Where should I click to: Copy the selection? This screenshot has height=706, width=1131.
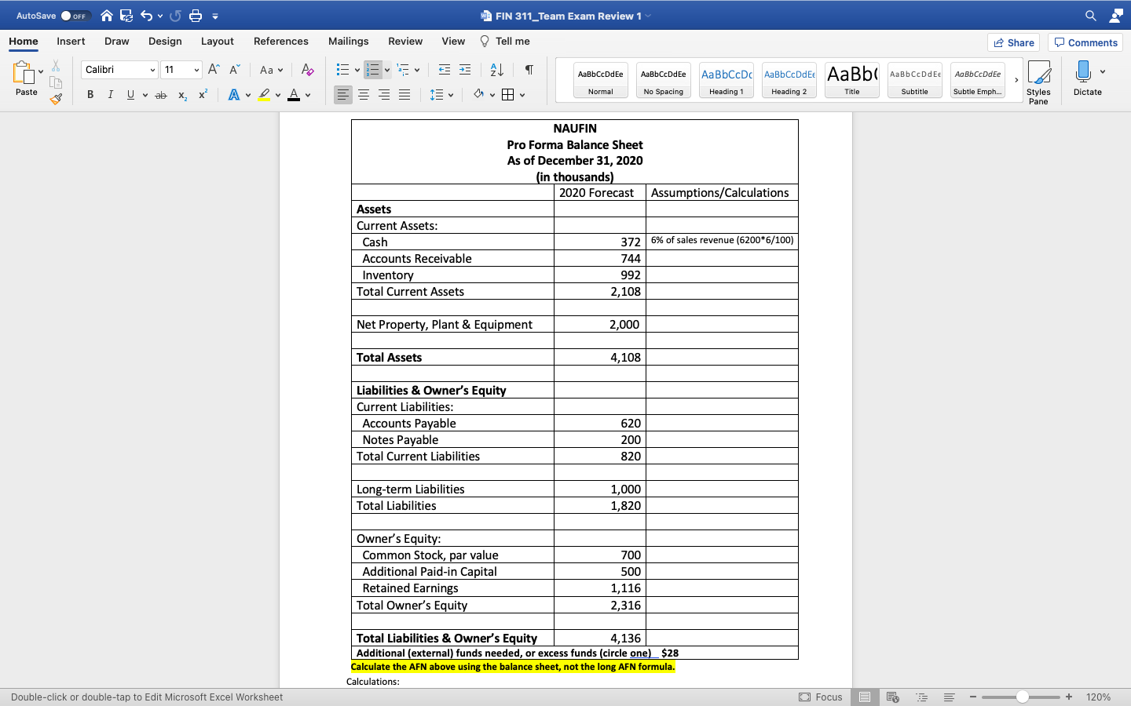point(56,82)
